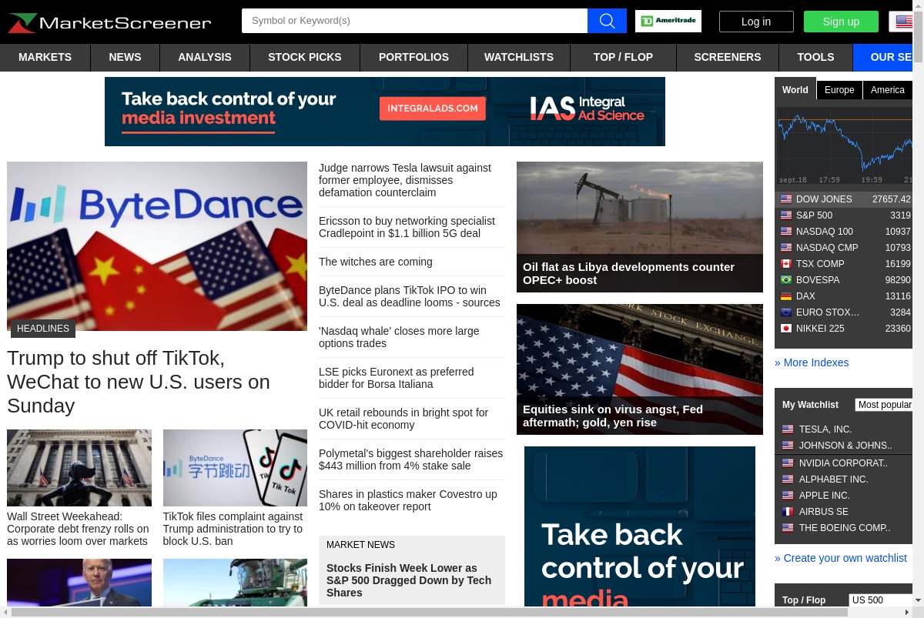This screenshot has height=618, width=924.
Task: Click the French flag beside AIRBUS SE
Action: click(788, 512)
